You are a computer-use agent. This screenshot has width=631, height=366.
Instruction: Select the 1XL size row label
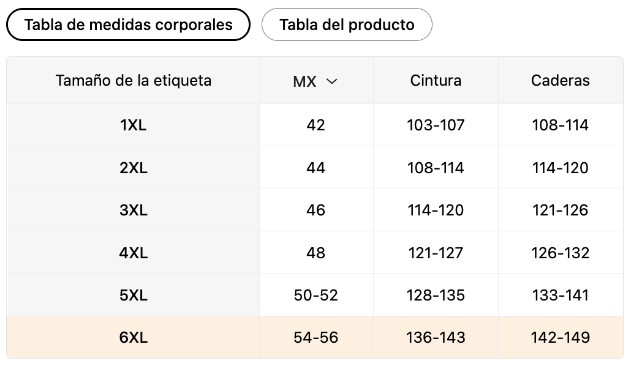coord(134,125)
